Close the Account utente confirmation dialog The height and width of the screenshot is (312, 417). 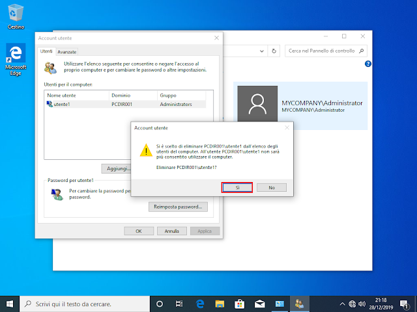287,128
